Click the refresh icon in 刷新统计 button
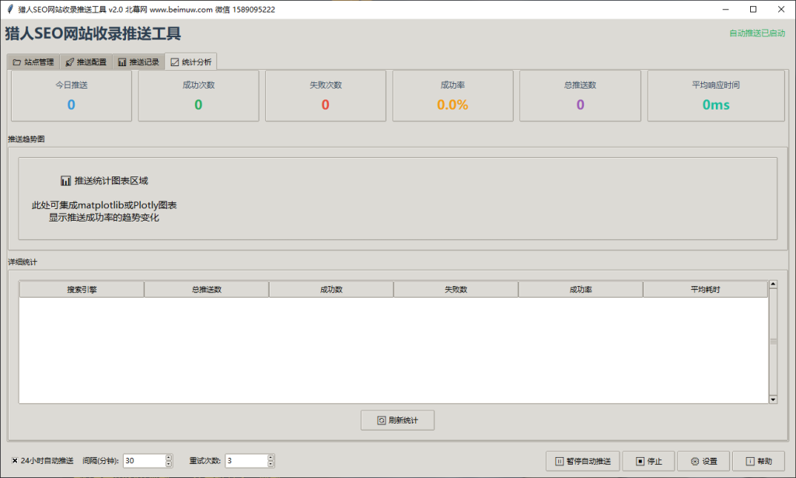This screenshot has height=478, width=796. coord(382,420)
